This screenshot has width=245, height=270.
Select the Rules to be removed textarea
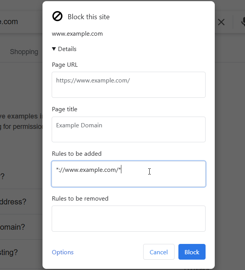128,219
